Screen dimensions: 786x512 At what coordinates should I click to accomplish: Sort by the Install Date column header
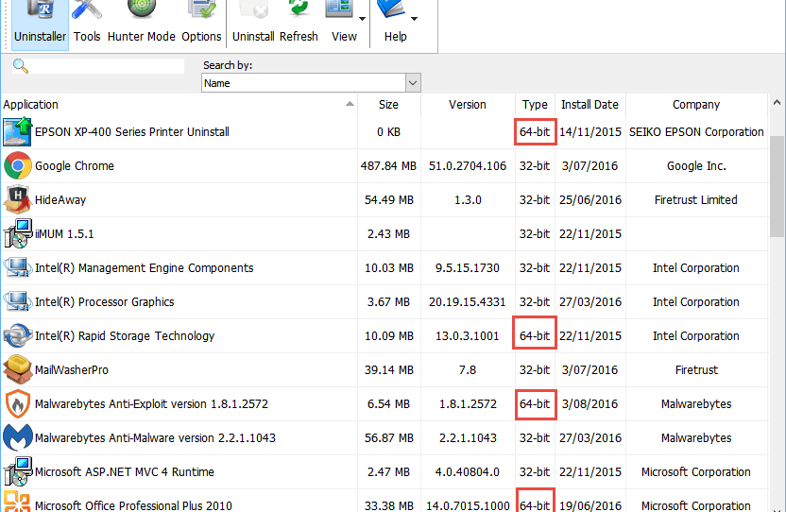(x=589, y=104)
